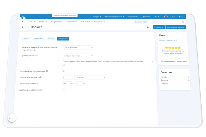Open the Список уведомлений link
Image resolution: width=206 pixels, height=137 pixels.
pos(168,40)
